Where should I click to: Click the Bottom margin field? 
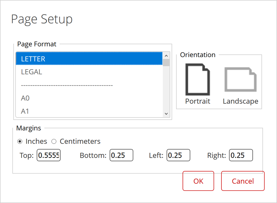point(121,155)
